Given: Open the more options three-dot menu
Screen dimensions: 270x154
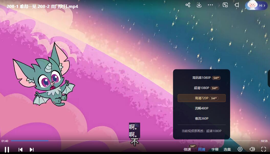Looking at the screenshot, I should (x=210, y=5).
